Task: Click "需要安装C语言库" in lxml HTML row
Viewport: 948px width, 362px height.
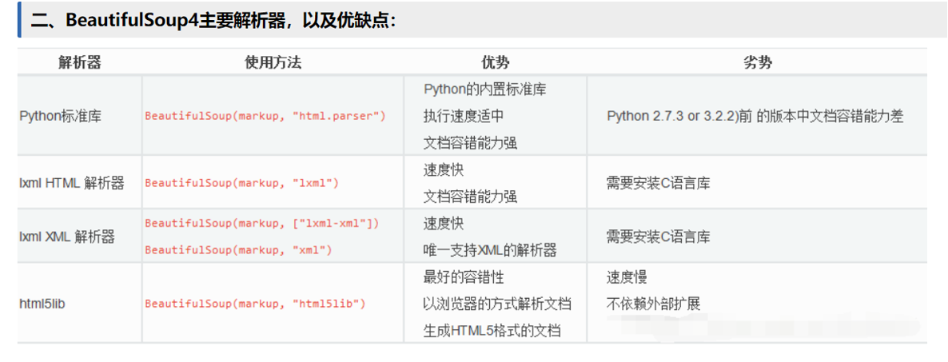Action: coord(659,183)
